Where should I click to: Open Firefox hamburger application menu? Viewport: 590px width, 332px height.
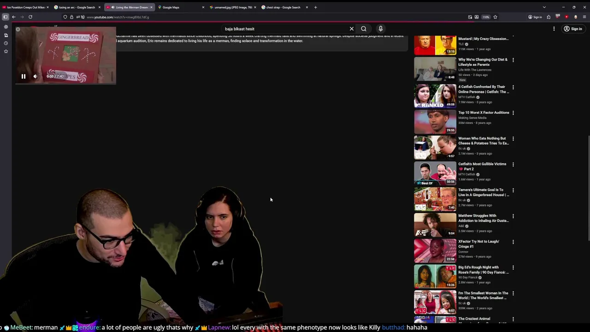pyautogui.click(x=584, y=17)
